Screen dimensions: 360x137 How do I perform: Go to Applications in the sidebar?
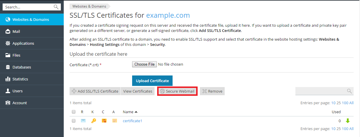click(23, 43)
